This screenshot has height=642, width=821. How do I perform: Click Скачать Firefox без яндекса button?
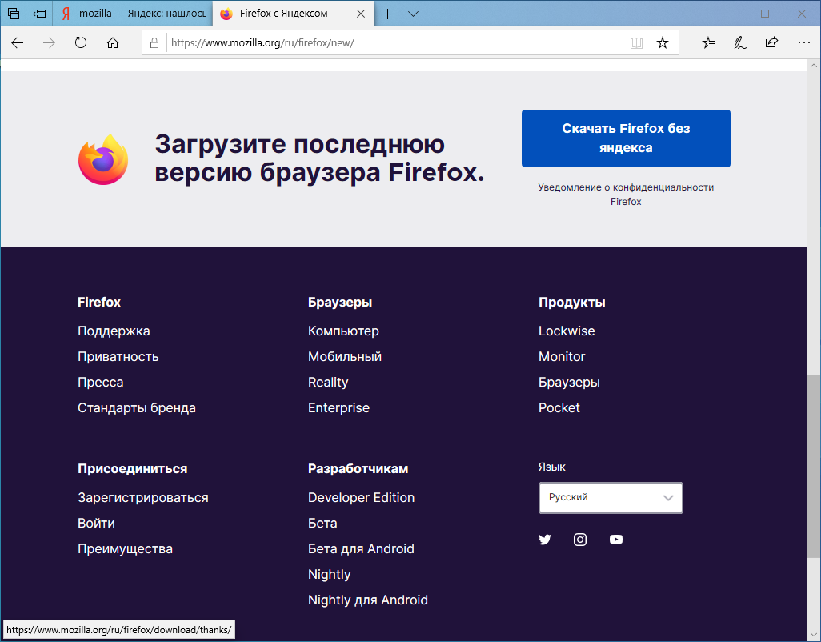click(626, 138)
